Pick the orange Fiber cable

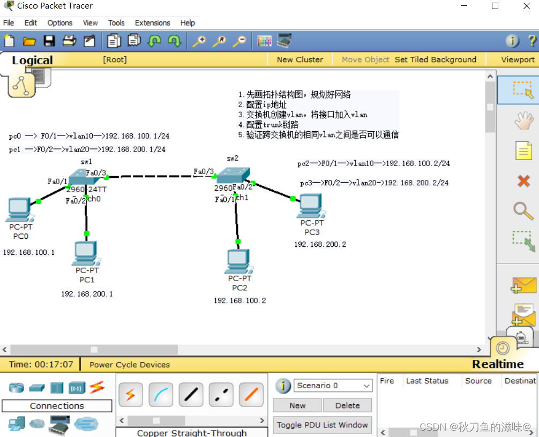pyautogui.click(x=251, y=395)
